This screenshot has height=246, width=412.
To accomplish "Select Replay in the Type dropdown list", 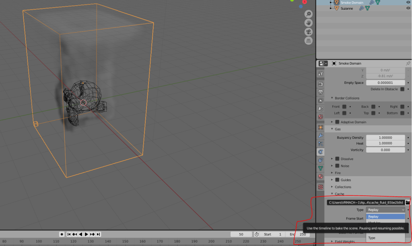I will click(x=385, y=217).
